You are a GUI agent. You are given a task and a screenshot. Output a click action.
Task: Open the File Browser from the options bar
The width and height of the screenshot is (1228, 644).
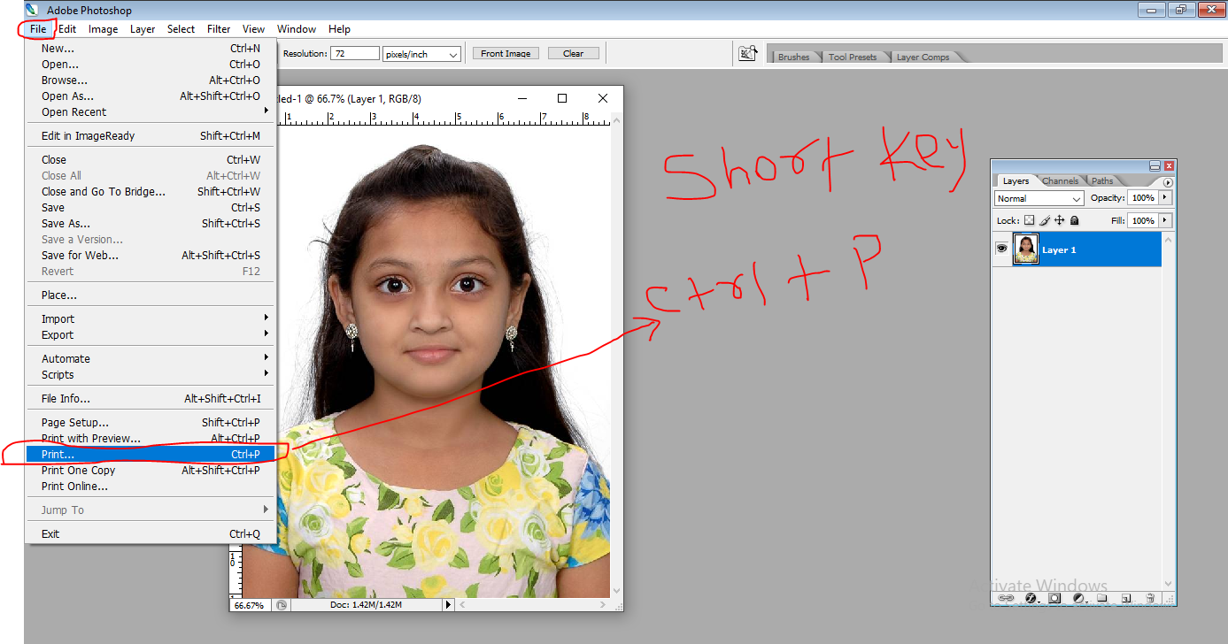click(748, 52)
